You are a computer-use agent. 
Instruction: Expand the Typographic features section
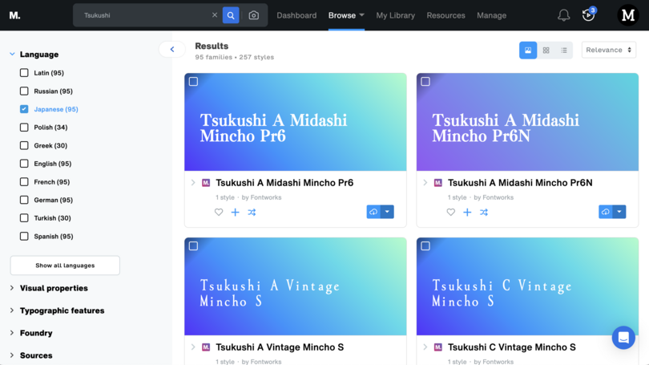click(12, 310)
